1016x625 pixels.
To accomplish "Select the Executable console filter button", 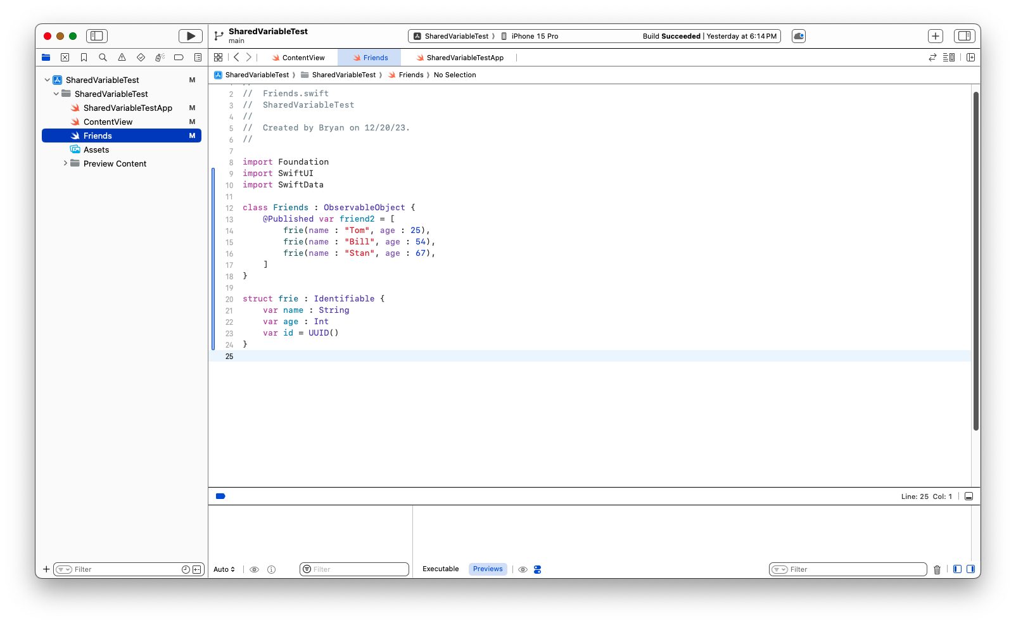I will (440, 569).
